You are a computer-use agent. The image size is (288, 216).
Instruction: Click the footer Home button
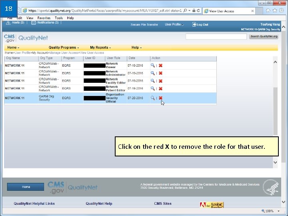click(26, 187)
